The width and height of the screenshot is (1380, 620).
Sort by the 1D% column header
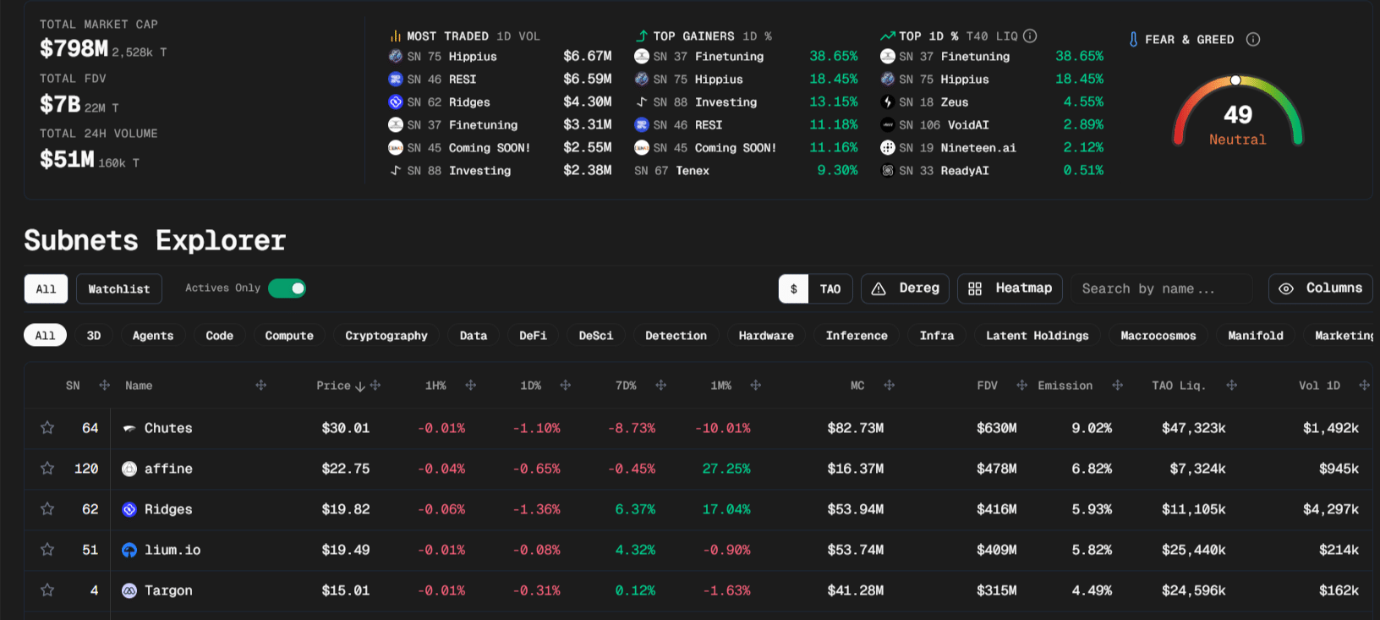tap(531, 386)
